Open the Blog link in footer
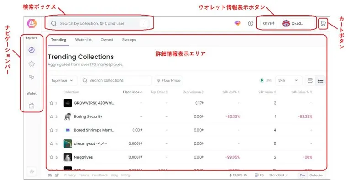The image size is (351, 180). pyautogui.click(x=114, y=175)
